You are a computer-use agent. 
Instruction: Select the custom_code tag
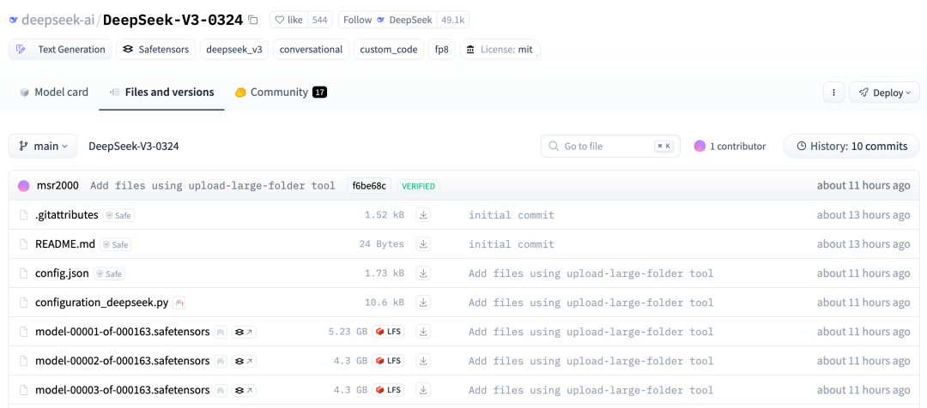pos(389,50)
